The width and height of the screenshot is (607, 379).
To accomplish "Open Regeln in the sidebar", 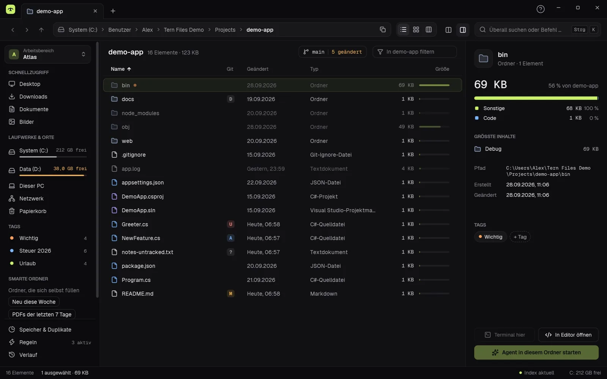I will coord(48,342).
